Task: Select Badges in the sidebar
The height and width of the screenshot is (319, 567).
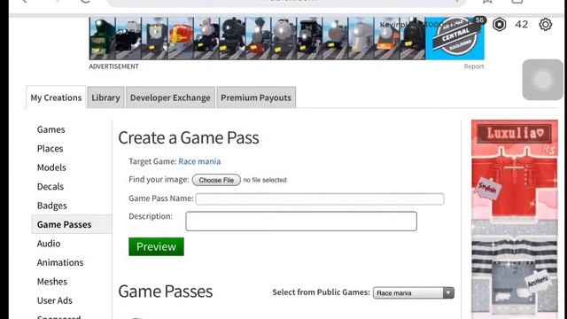Action: tap(51, 206)
